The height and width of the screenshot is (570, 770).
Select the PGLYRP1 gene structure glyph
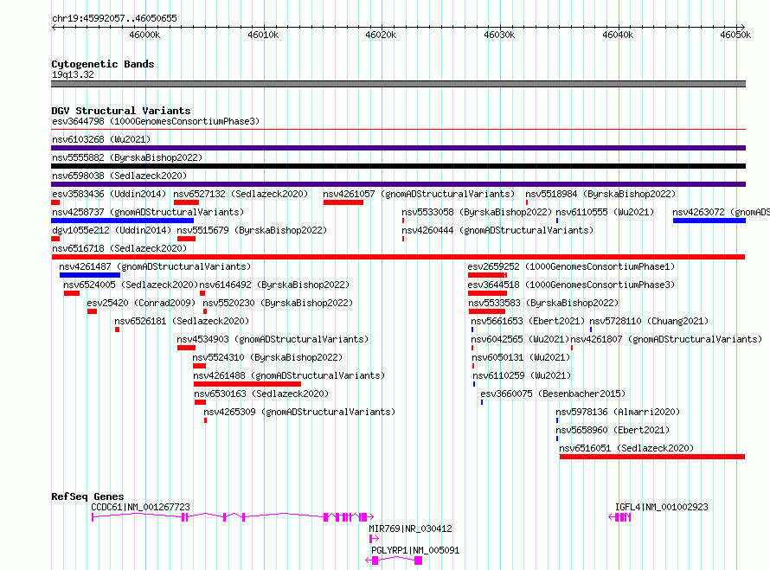tap(394, 560)
